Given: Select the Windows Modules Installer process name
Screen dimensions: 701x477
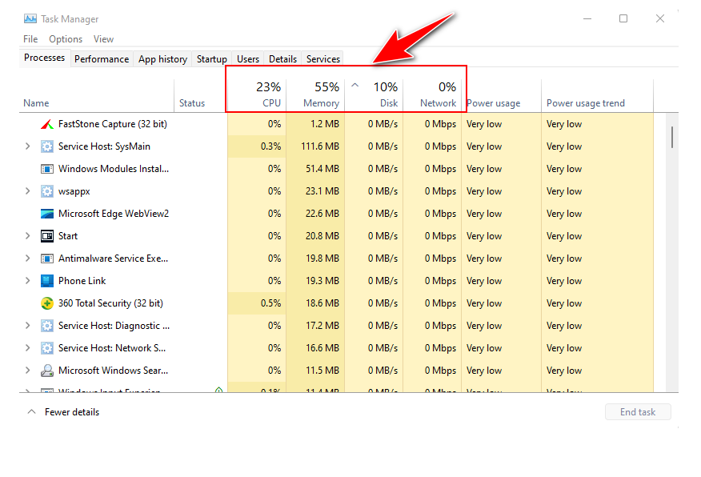Looking at the screenshot, I should (114, 169).
